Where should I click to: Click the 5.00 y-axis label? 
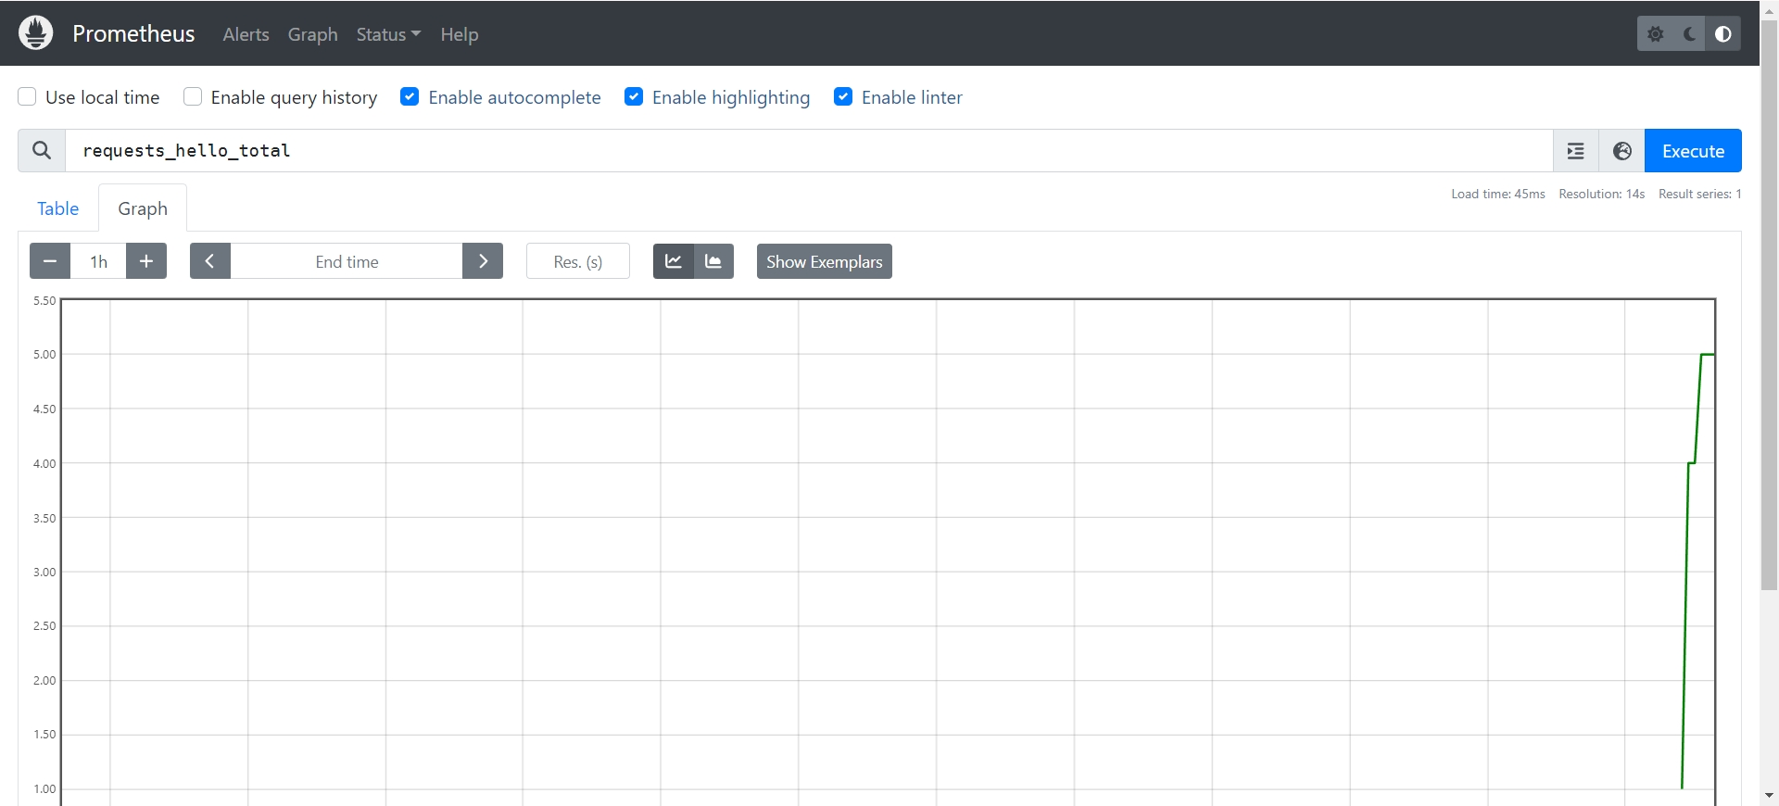pyautogui.click(x=44, y=355)
